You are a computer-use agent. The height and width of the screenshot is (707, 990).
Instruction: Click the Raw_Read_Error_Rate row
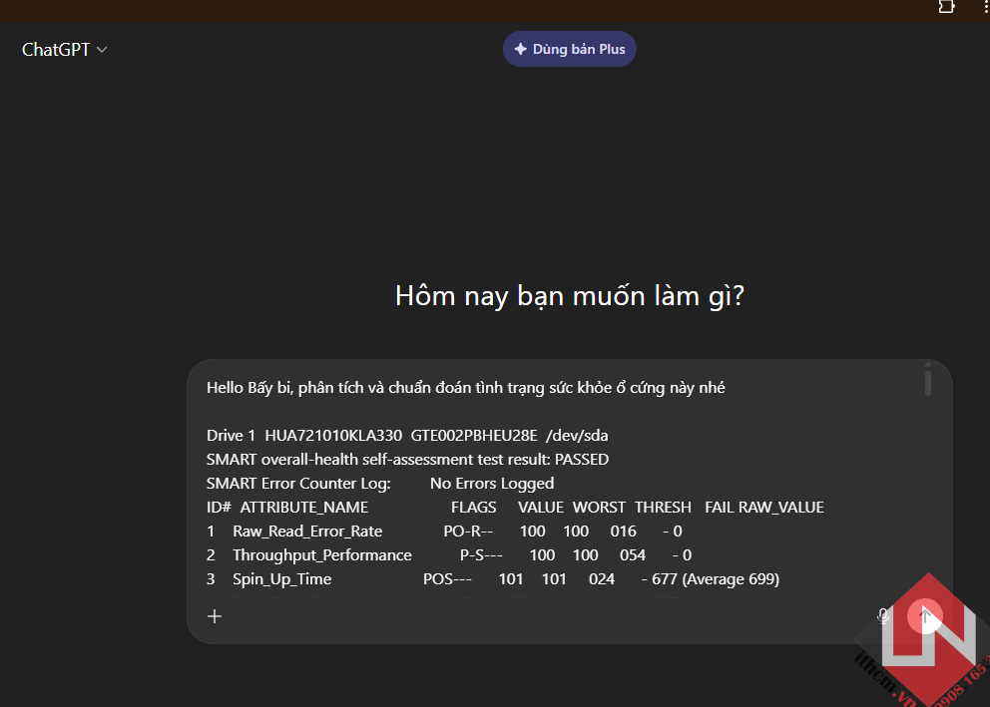444,531
